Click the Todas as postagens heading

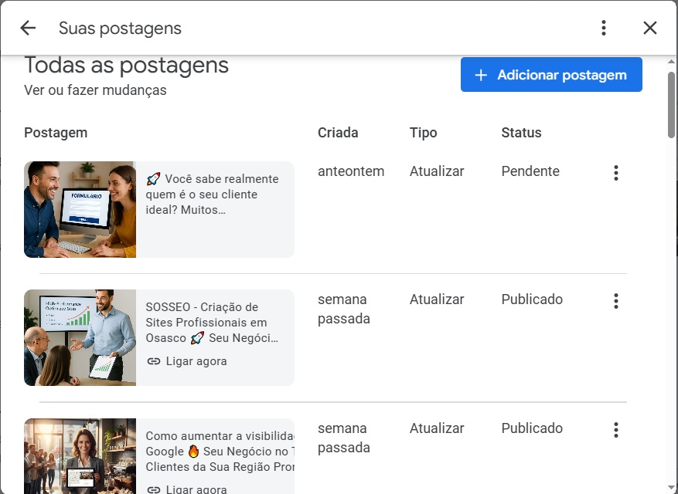pos(126,66)
